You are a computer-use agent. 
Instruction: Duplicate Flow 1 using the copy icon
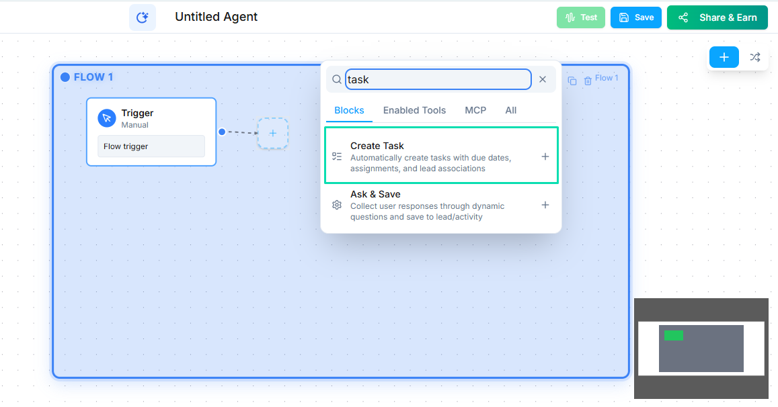572,80
